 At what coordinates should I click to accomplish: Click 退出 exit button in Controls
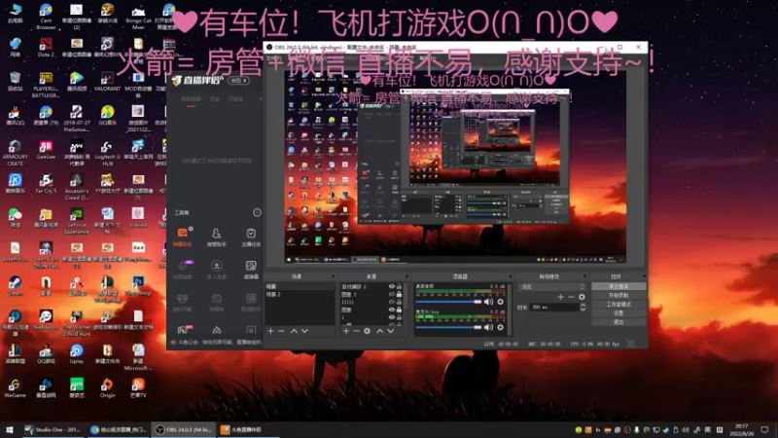coord(619,322)
